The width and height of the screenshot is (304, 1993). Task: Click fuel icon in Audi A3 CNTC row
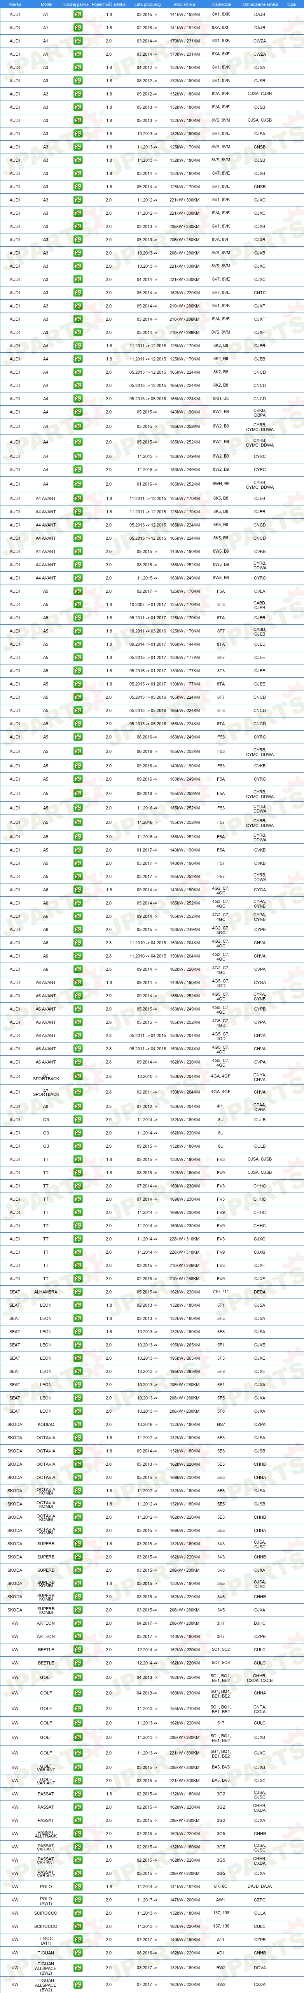(78, 293)
